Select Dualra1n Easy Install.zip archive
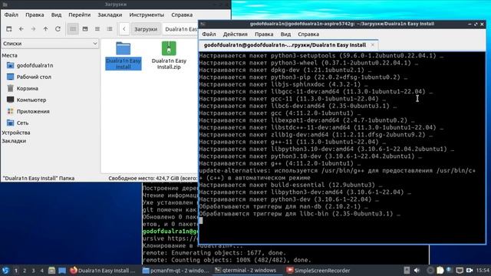 (169, 55)
